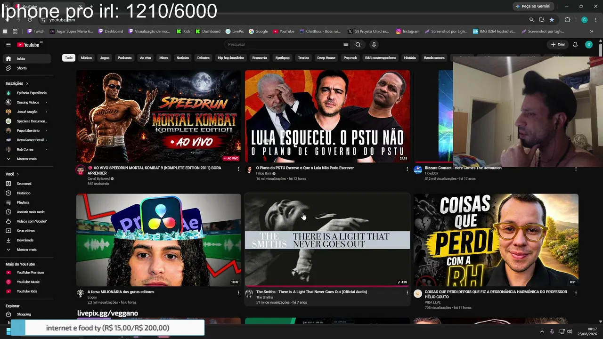This screenshot has width=603, height=339.
Task: Open the Instagram bookmark
Action: coord(408,32)
